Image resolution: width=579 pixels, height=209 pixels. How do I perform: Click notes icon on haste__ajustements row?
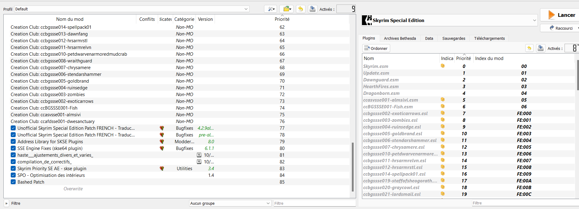(199, 155)
